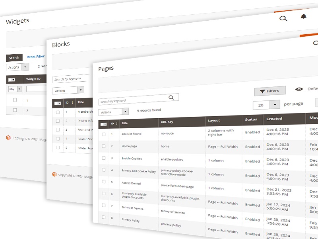Sort the Pages grid by ID arrow
The width and height of the screenshot is (318, 239).
click(x=117, y=123)
